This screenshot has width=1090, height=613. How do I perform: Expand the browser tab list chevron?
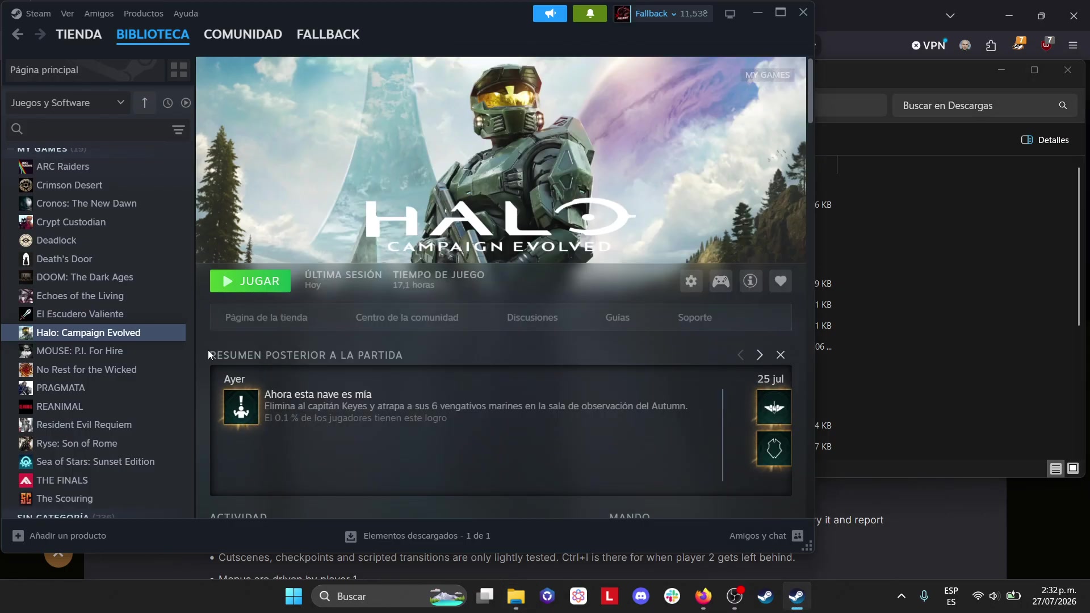950,15
